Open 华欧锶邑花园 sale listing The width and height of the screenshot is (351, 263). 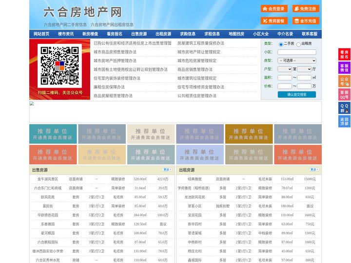point(48,215)
